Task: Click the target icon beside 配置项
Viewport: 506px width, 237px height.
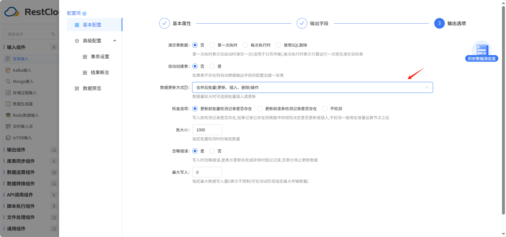Action: (85, 14)
